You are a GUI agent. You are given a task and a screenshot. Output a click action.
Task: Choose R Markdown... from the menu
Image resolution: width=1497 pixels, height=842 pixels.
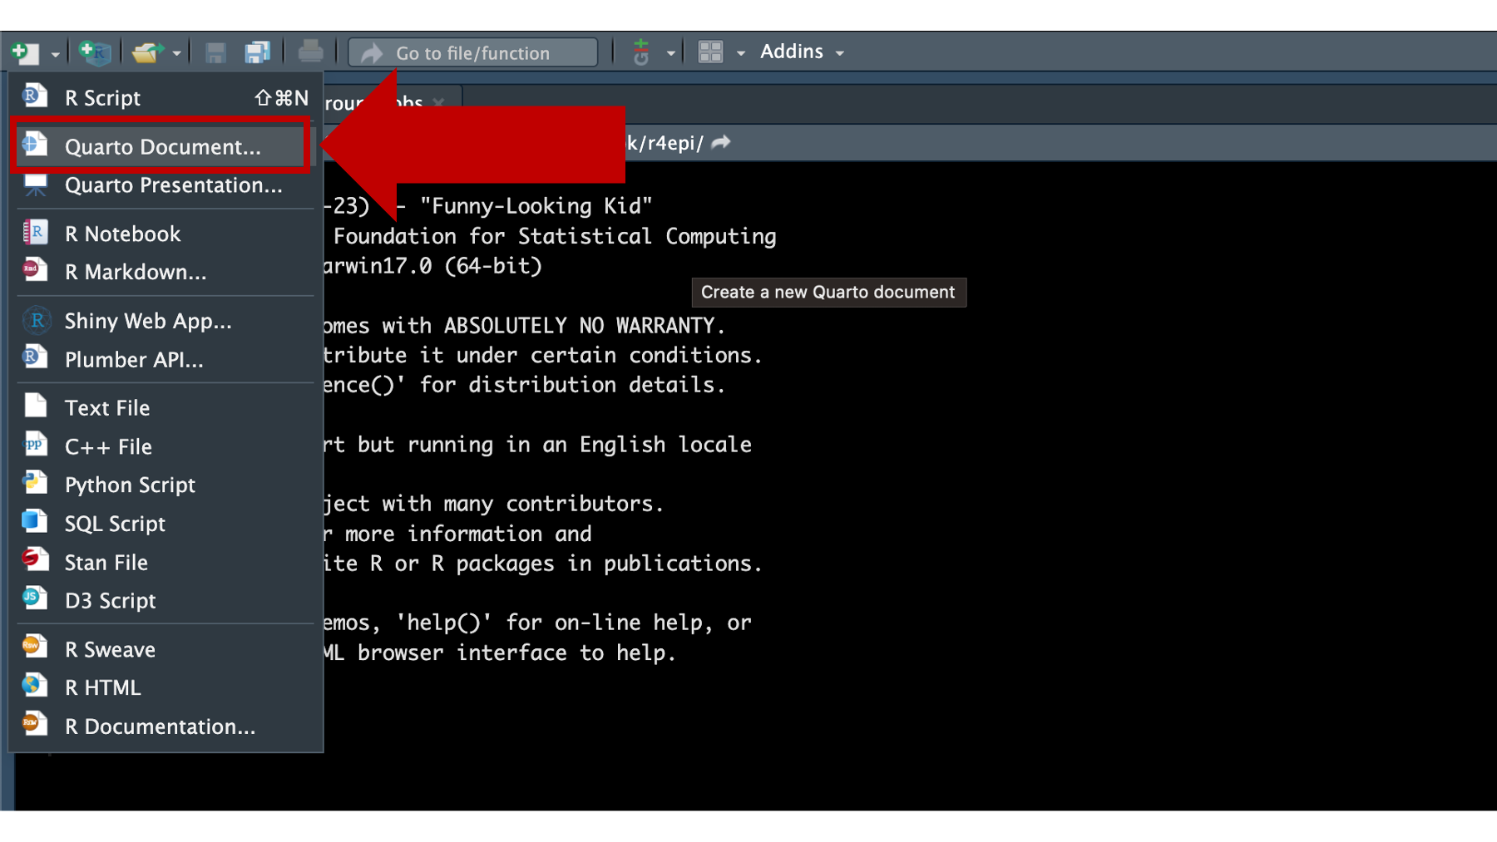click(x=166, y=272)
